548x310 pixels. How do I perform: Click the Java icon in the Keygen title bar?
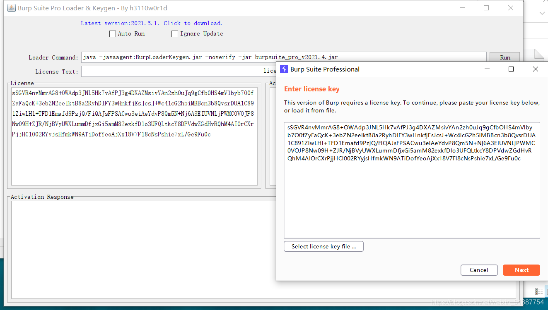12,8
